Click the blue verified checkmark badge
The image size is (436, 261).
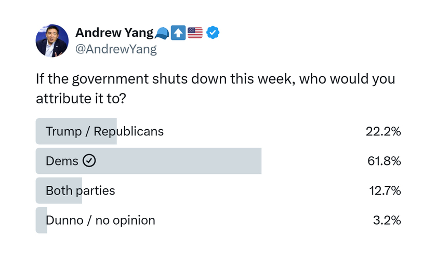(213, 33)
